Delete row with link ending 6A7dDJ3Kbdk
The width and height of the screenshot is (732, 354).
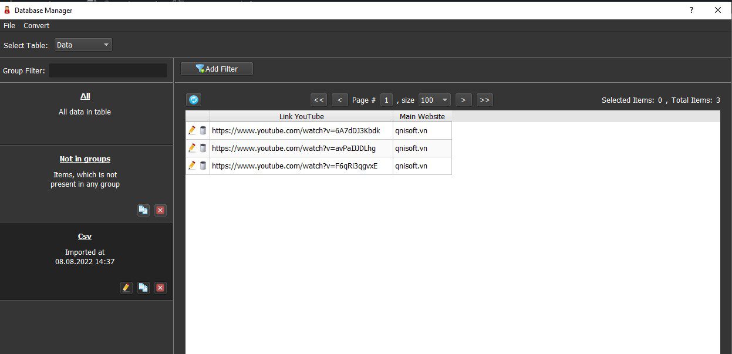(203, 131)
